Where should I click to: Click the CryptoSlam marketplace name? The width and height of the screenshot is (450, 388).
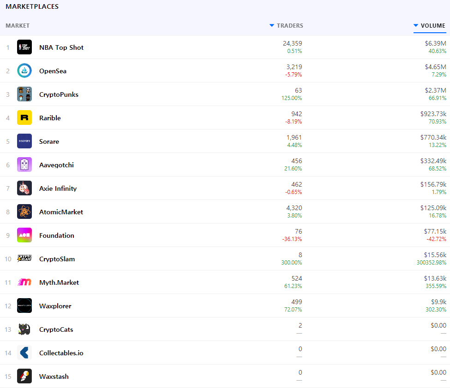(57, 259)
